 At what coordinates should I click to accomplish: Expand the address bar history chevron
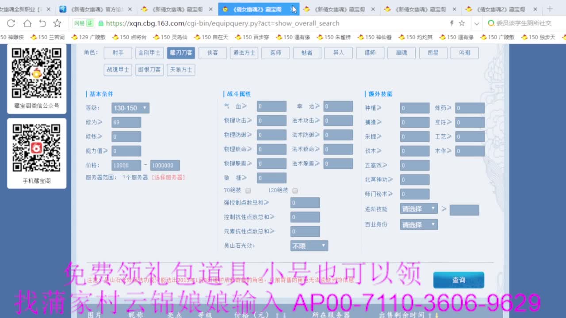click(477, 23)
